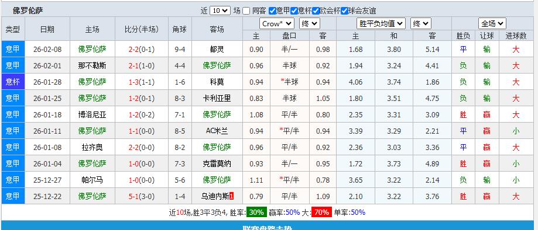
Task: Click the 1-3(1-1) score against 科莫
Action: tap(142, 82)
